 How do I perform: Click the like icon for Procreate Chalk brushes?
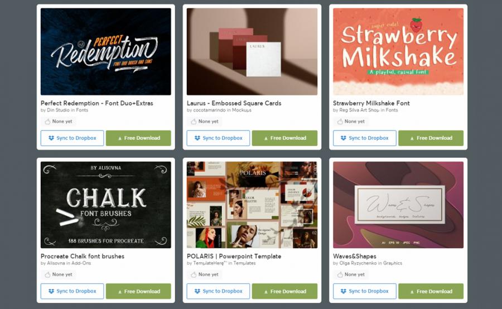click(47, 275)
